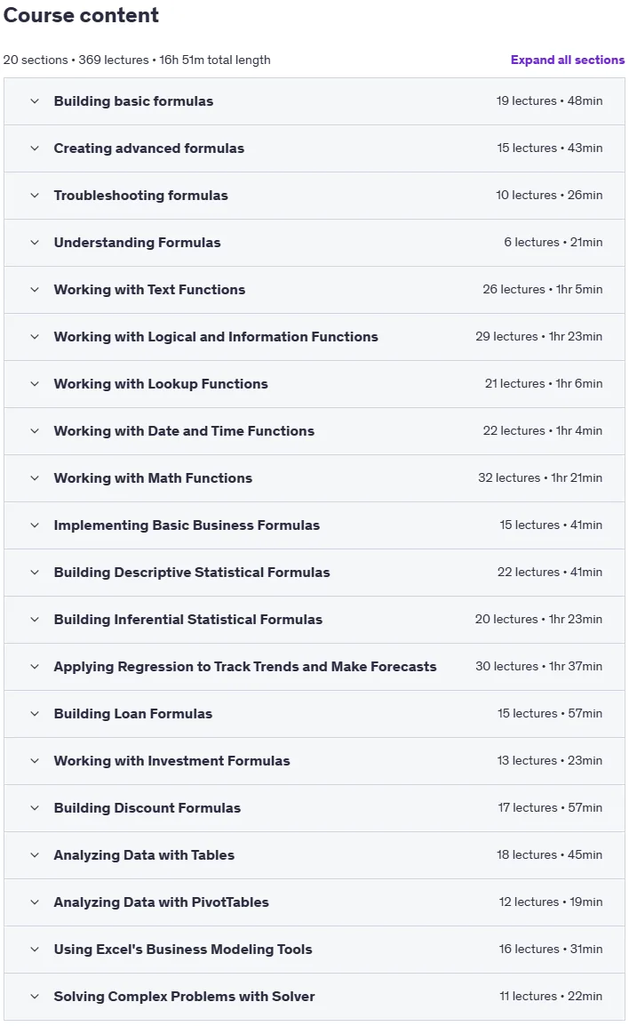
Task: Expand Working with Text Functions chevron
Action: pos(35,290)
